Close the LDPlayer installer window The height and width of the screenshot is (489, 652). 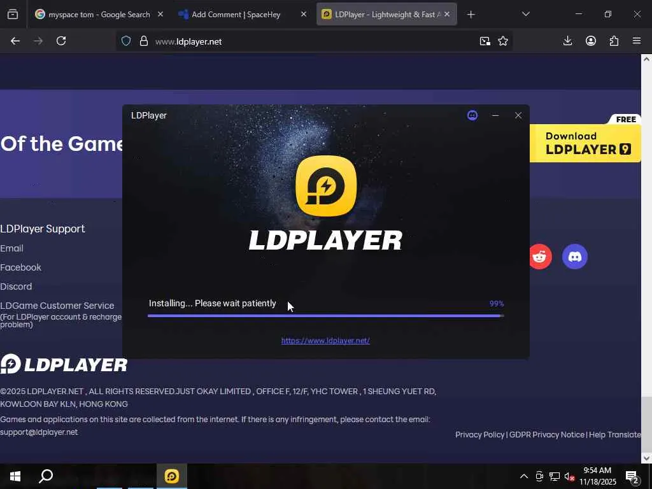coord(518,115)
